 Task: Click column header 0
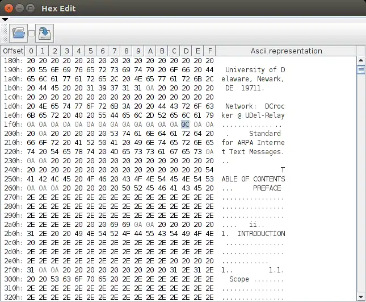[x=31, y=51]
